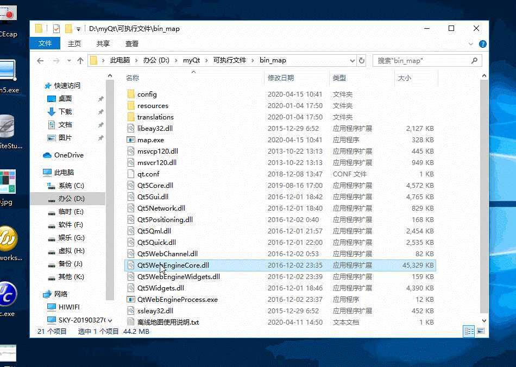
Task: Sort by the 名称 column header
Action: click(x=133, y=78)
